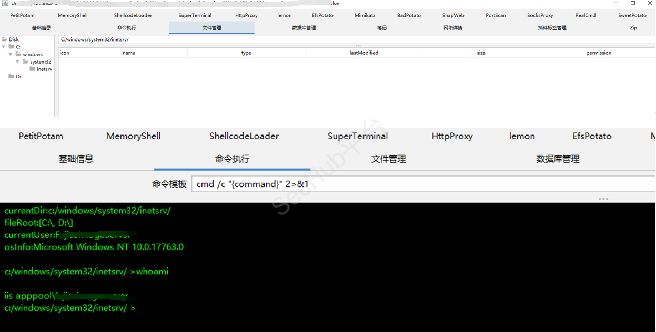The height and width of the screenshot is (332, 656).
Task: Collapse the system32 folder tree arrow
Action: (x=17, y=61)
